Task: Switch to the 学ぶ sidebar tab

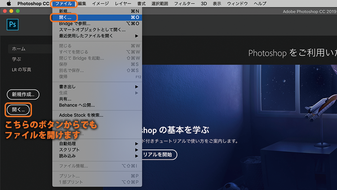Action: tap(16, 59)
